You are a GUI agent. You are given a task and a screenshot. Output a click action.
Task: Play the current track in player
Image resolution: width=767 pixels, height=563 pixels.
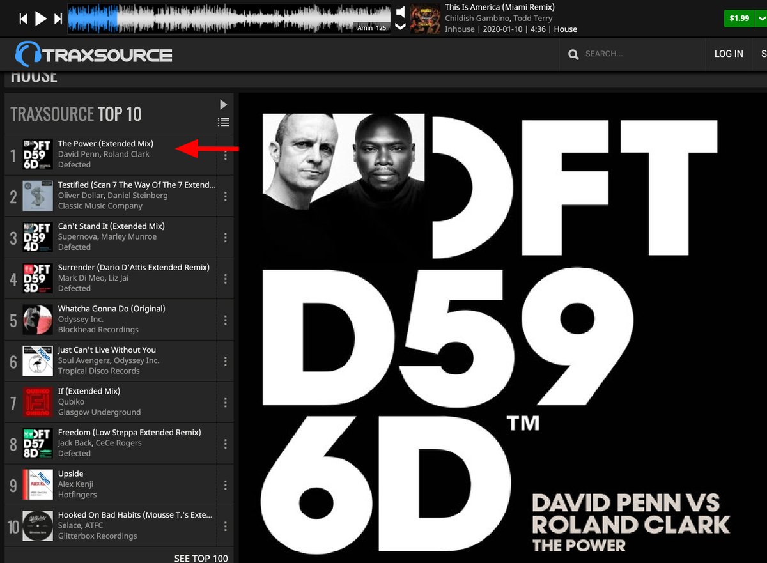(x=41, y=19)
